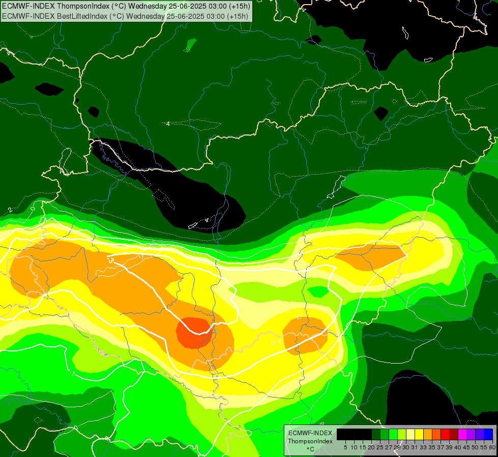The height and width of the screenshot is (457, 498).
Task: Click the pale yellow legend swatch (30-31)
Action: pyautogui.click(x=411, y=434)
